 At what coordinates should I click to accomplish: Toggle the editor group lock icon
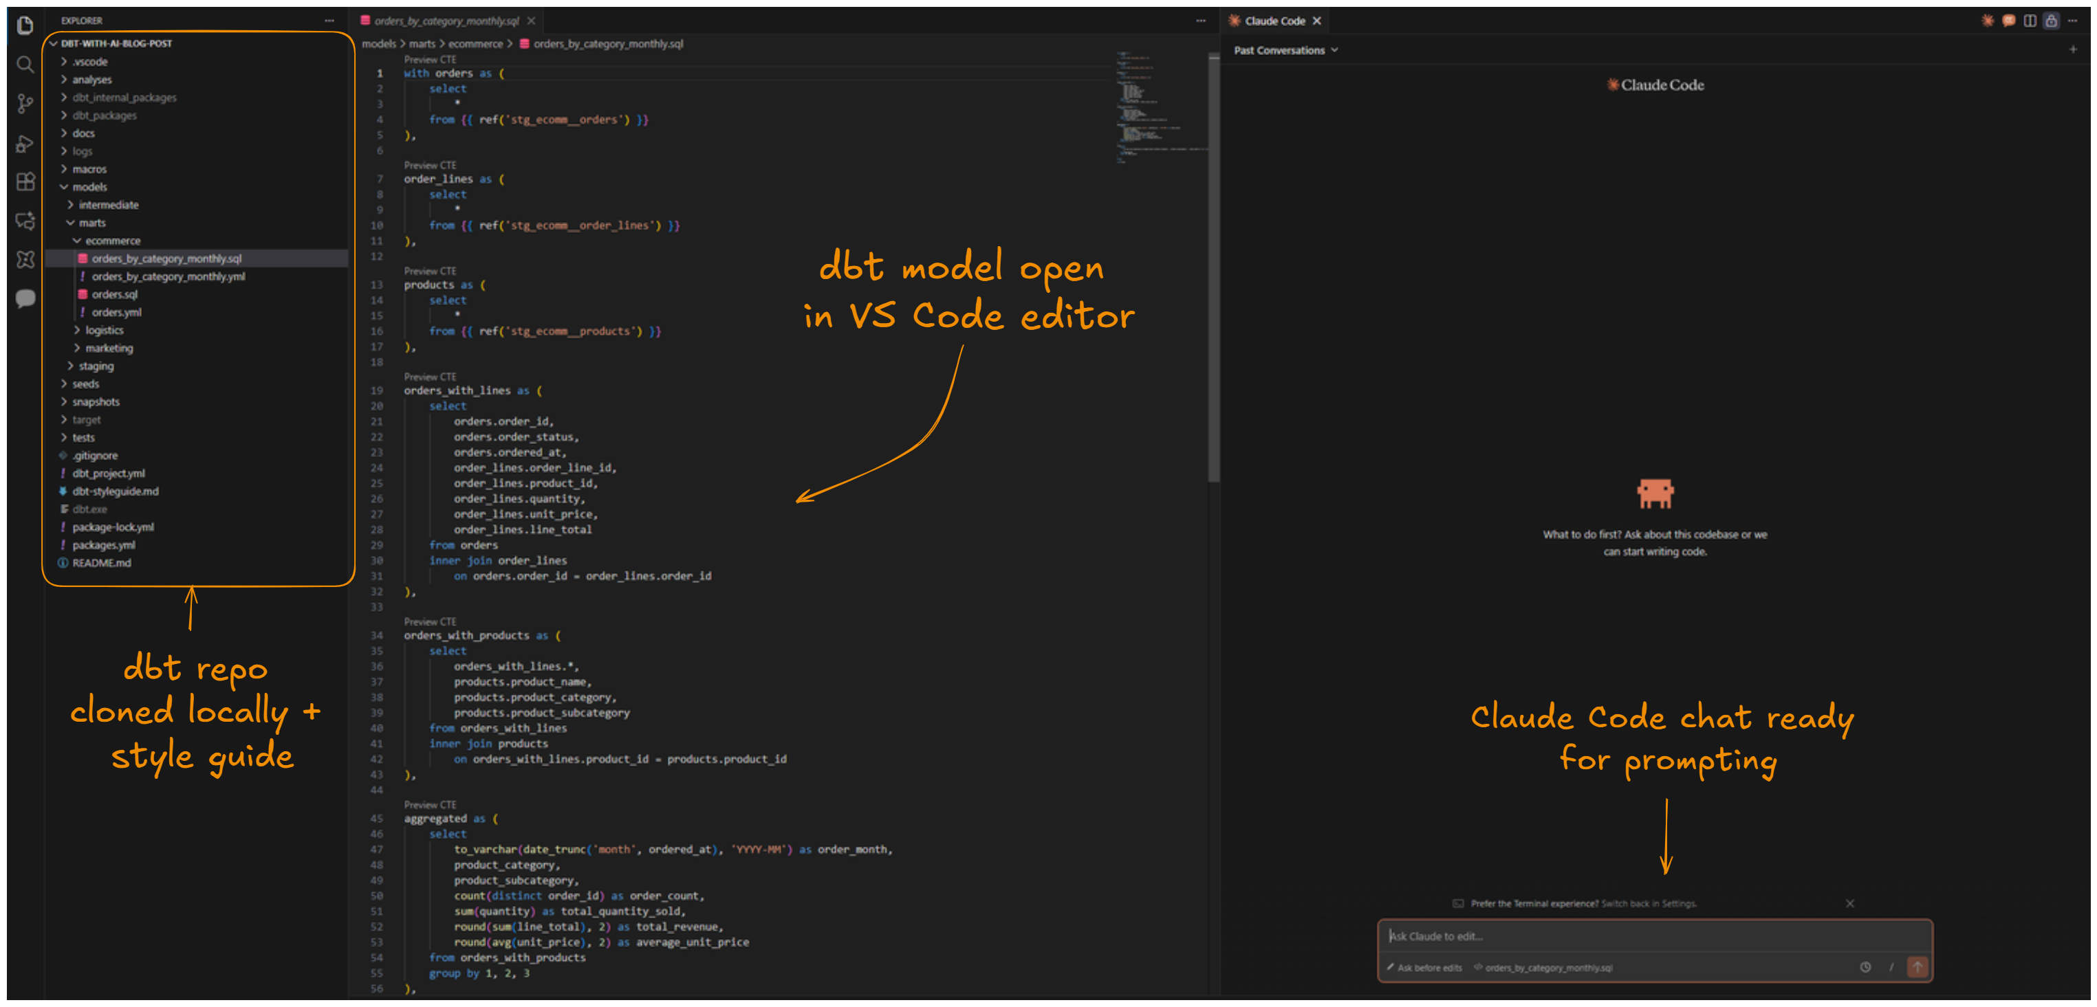pyautogui.click(x=2051, y=21)
